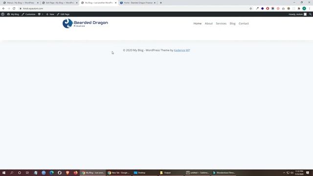Click the taskbar clock and date
This screenshot has width=313, height=176.
(299, 173)
